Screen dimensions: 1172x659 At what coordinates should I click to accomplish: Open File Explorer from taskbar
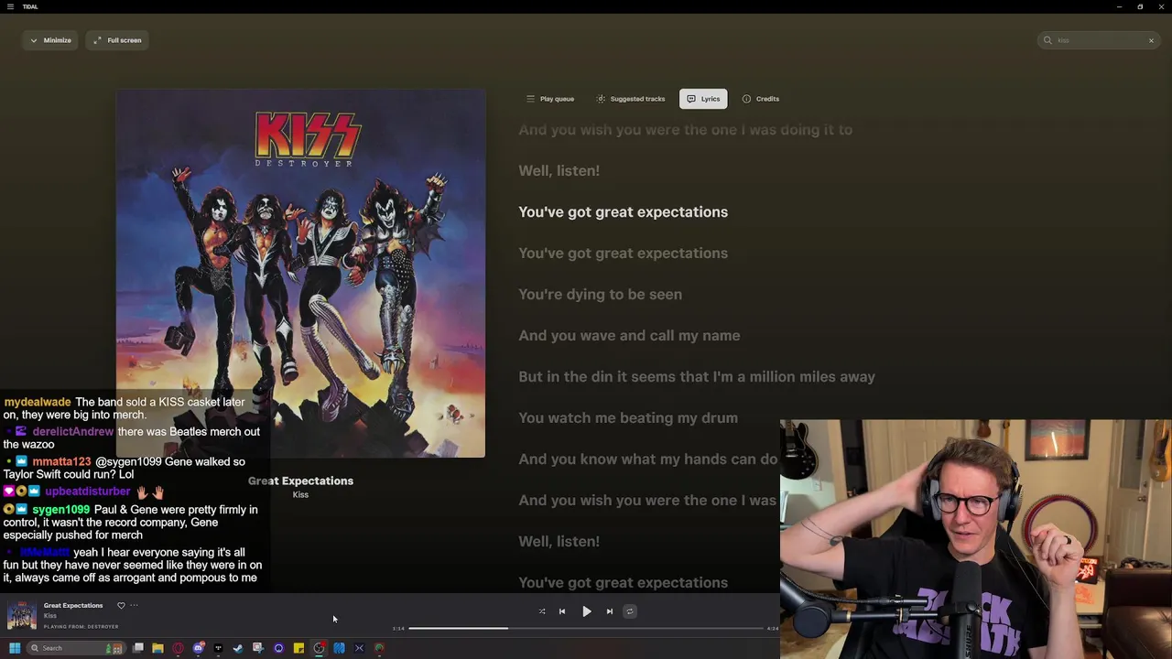(x=157, y=648)
